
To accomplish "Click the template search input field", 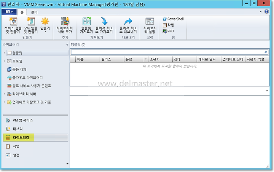I will pos(167,52).
